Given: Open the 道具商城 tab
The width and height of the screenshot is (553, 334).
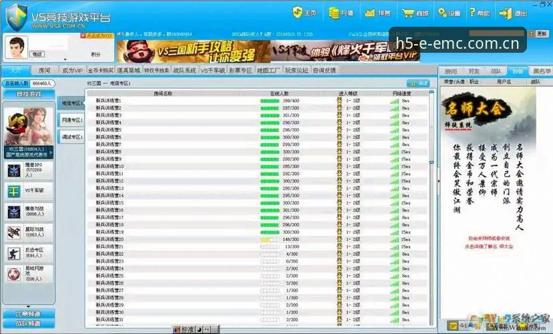Looking at the screenshot, I should click(129, 70).
